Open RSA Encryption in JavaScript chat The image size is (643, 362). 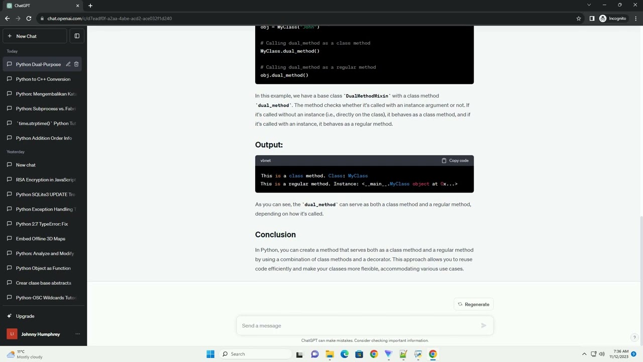click(43, 179)
